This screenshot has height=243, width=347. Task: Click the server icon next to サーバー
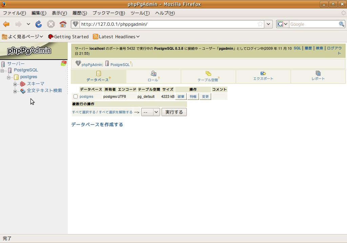[3, 64]
